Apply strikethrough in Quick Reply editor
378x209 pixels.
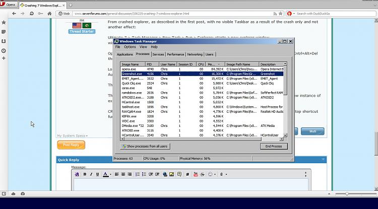click(x=203, y=174)
